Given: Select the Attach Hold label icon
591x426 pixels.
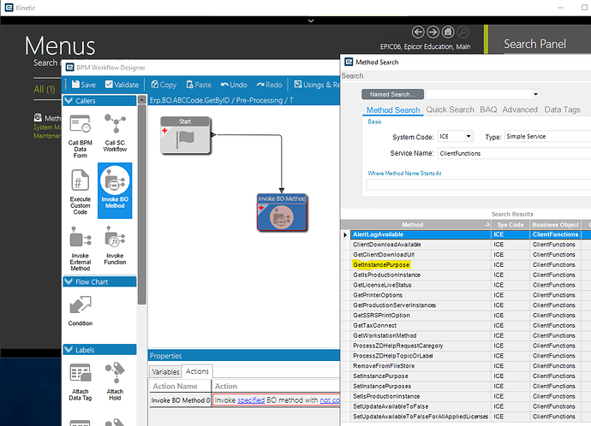Looking at the screenshot, I should point(115,382).
